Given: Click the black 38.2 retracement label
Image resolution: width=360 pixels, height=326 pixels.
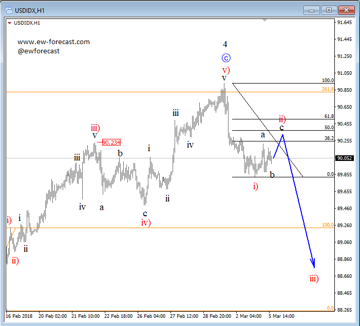Looking at the screenshot, I should coord(329,138).
